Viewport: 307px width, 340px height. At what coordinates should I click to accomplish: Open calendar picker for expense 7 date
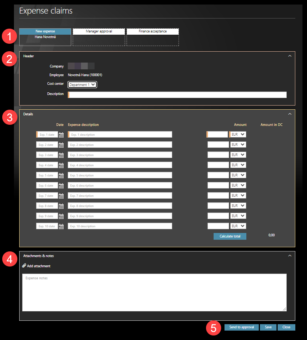click(x=61, y=196)
